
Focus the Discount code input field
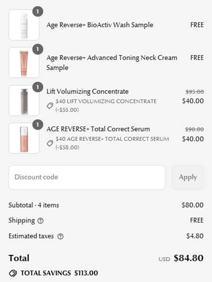click(87, 177)
